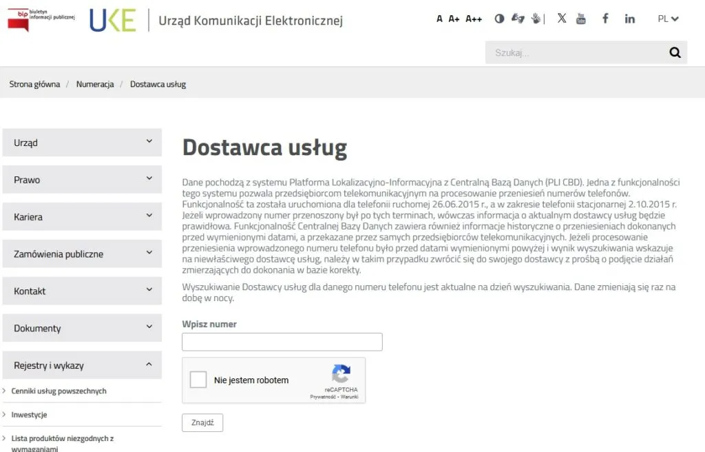Click the hand gesture accessibility icon

(536, 19)
